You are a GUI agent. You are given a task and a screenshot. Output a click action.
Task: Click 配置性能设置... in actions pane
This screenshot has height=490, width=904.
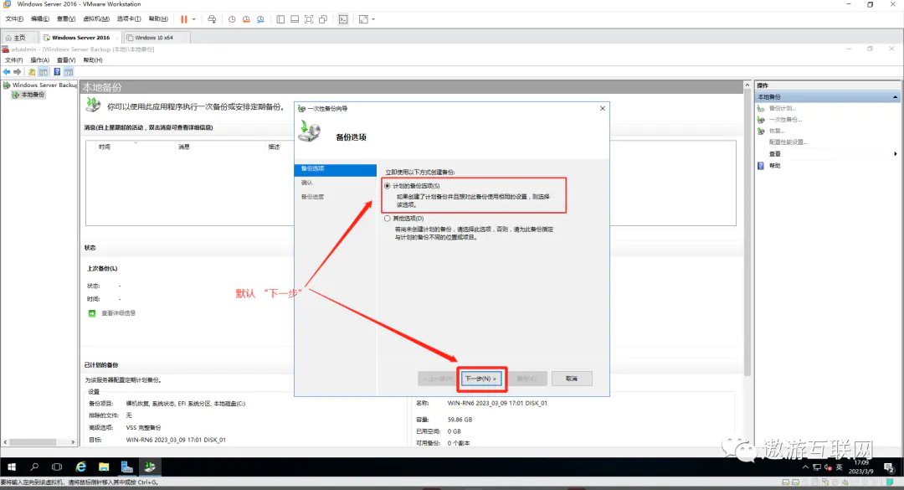coord(788,142)
